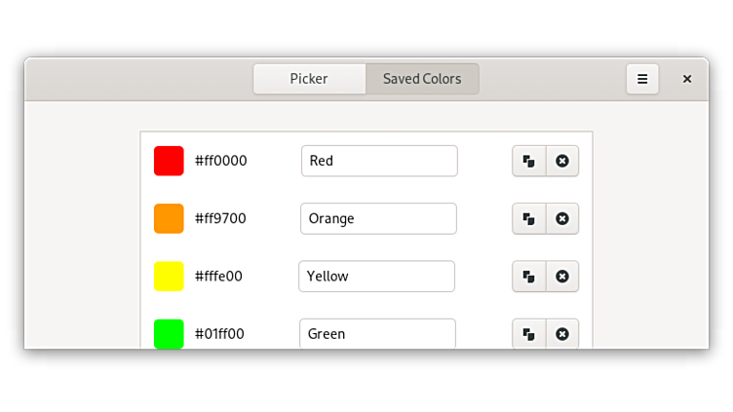This screenshot has height=412, width=733.
Task: Copy the Orange color hex code
Action: (528, 218)
